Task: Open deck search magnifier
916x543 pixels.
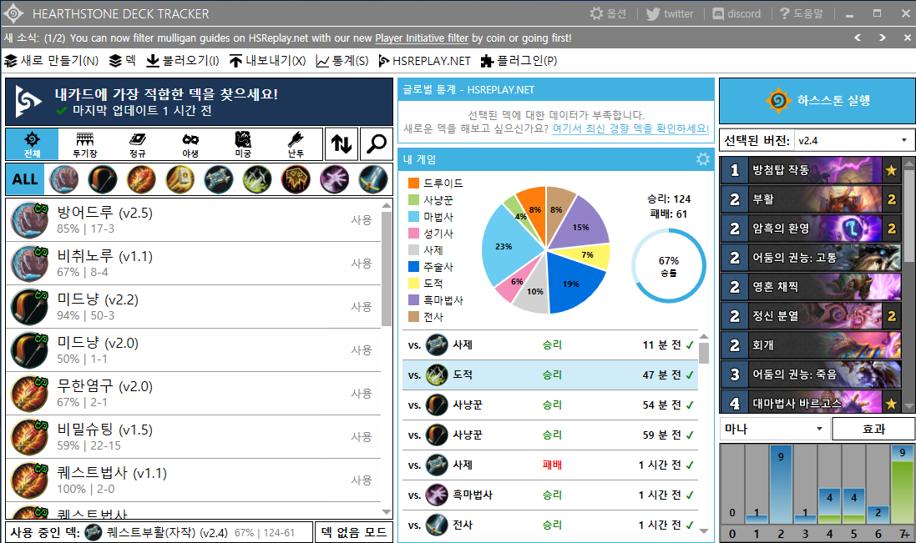Action: point(377,143)
